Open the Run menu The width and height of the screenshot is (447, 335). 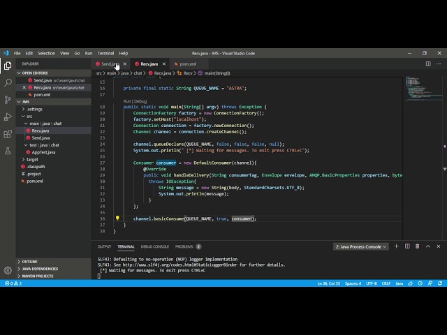point(89,53)
